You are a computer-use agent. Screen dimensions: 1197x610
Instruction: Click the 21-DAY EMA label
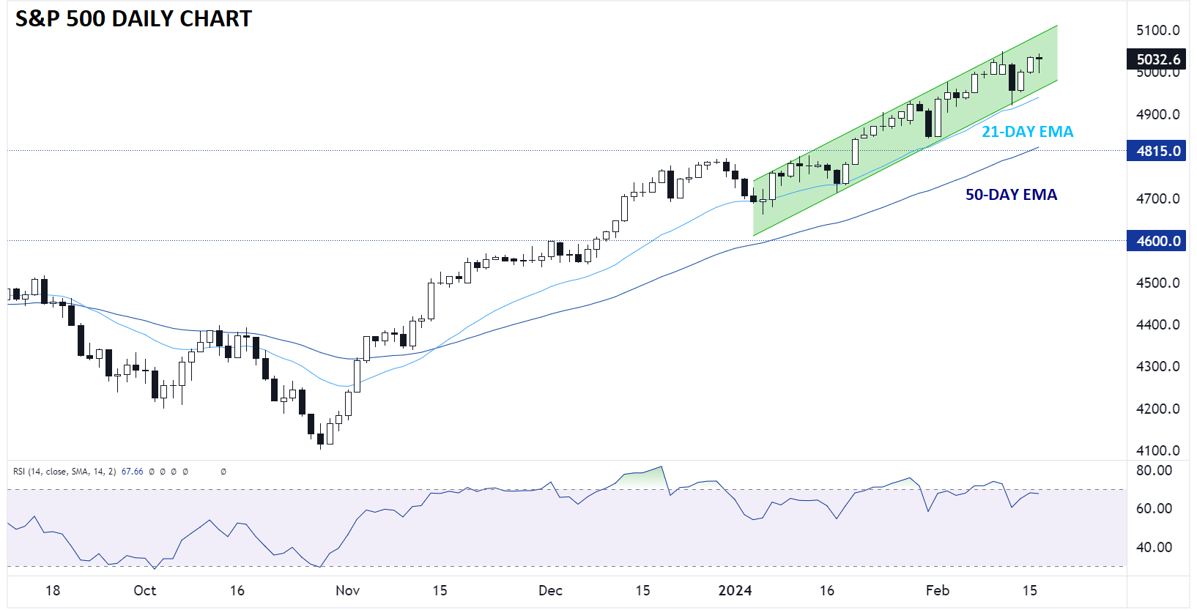(x=1027, y=132)
